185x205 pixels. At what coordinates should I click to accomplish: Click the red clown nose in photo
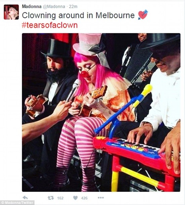pos(84,74)
